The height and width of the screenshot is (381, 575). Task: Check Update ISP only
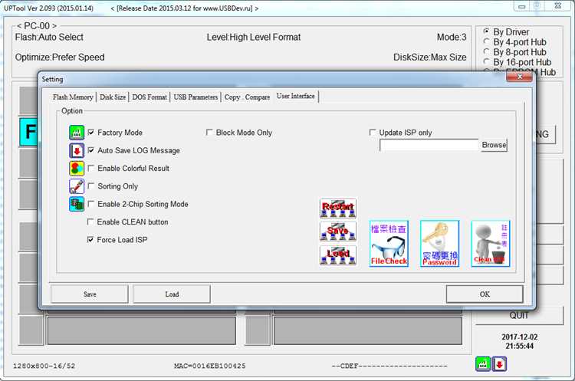(373, 132)
